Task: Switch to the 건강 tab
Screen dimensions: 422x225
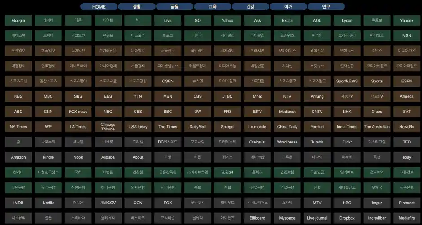Action: point(250,7)
